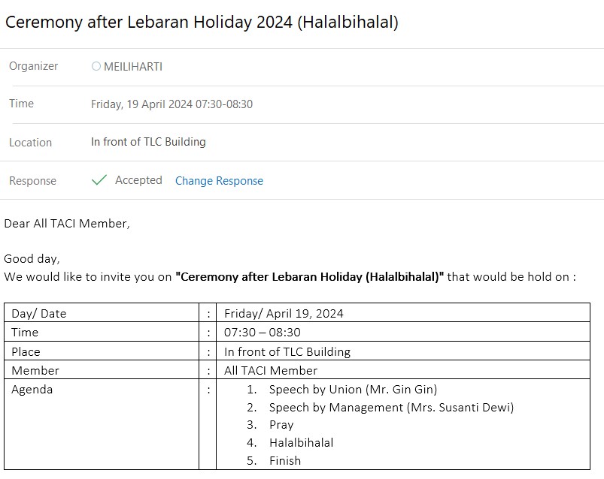
Task: Click the Organizer field label
Action: click(x=33, y=66)
